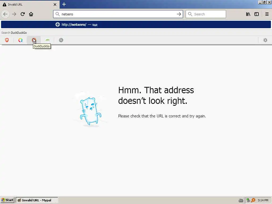Click the green network tray icon
This screenshot has width=272, height=204.
coord(248,200)
